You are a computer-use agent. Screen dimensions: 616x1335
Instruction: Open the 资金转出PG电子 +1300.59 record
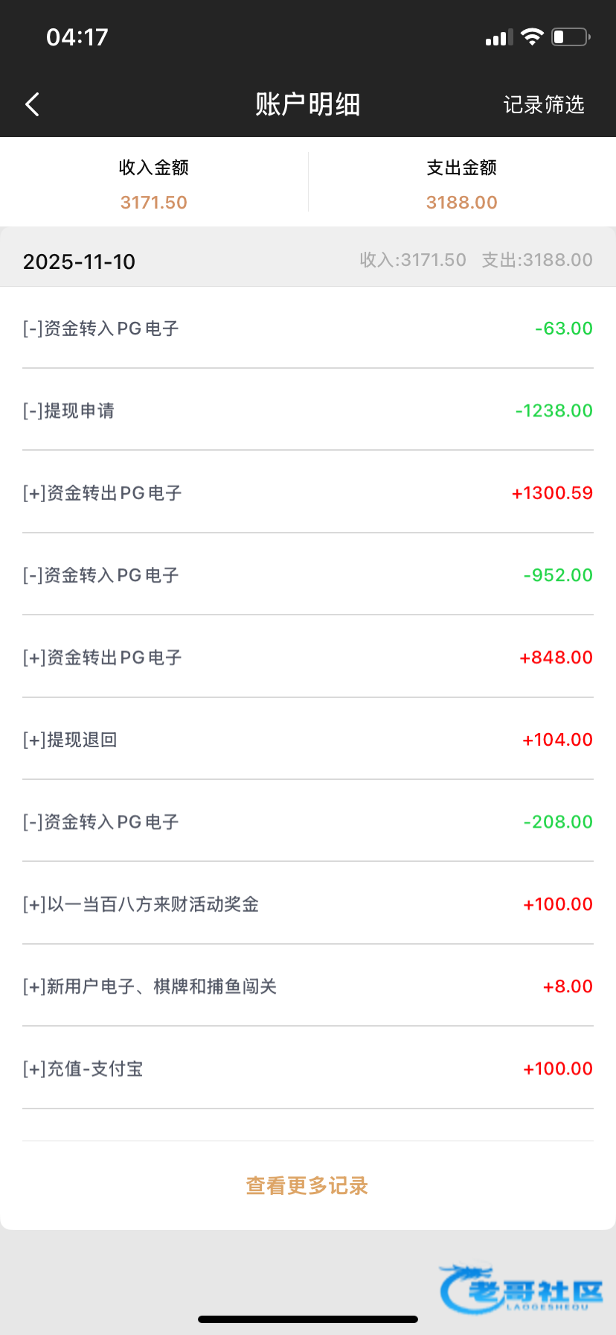click(x=307, y=492)
